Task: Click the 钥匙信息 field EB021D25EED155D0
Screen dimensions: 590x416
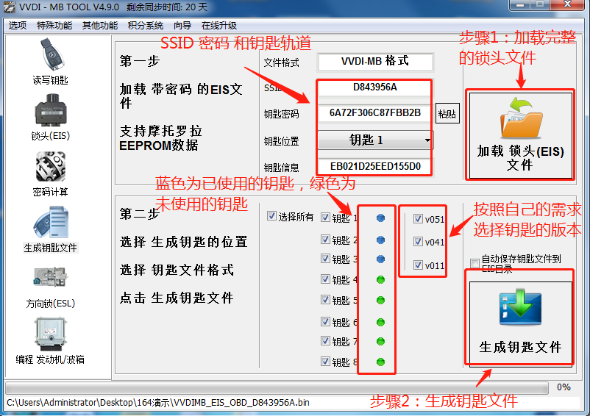Action: pos(375,167)
